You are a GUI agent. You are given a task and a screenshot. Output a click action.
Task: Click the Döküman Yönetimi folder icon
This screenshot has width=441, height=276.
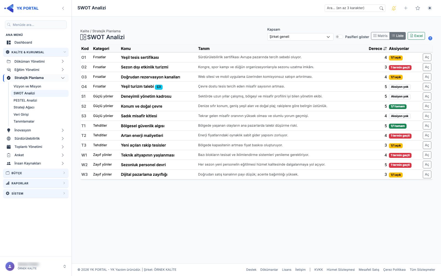[x=9, y=62]
